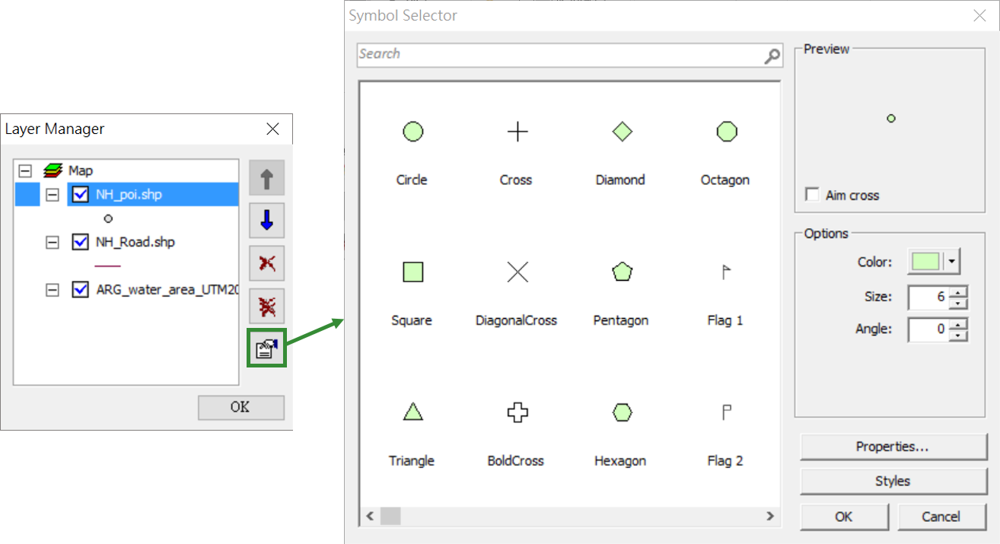
Task: Click the blue move layer down arrow
Action: click(266, 221)
